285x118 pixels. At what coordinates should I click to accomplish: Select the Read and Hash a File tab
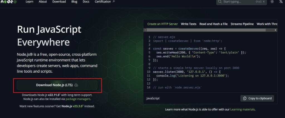tap(213, 24)
